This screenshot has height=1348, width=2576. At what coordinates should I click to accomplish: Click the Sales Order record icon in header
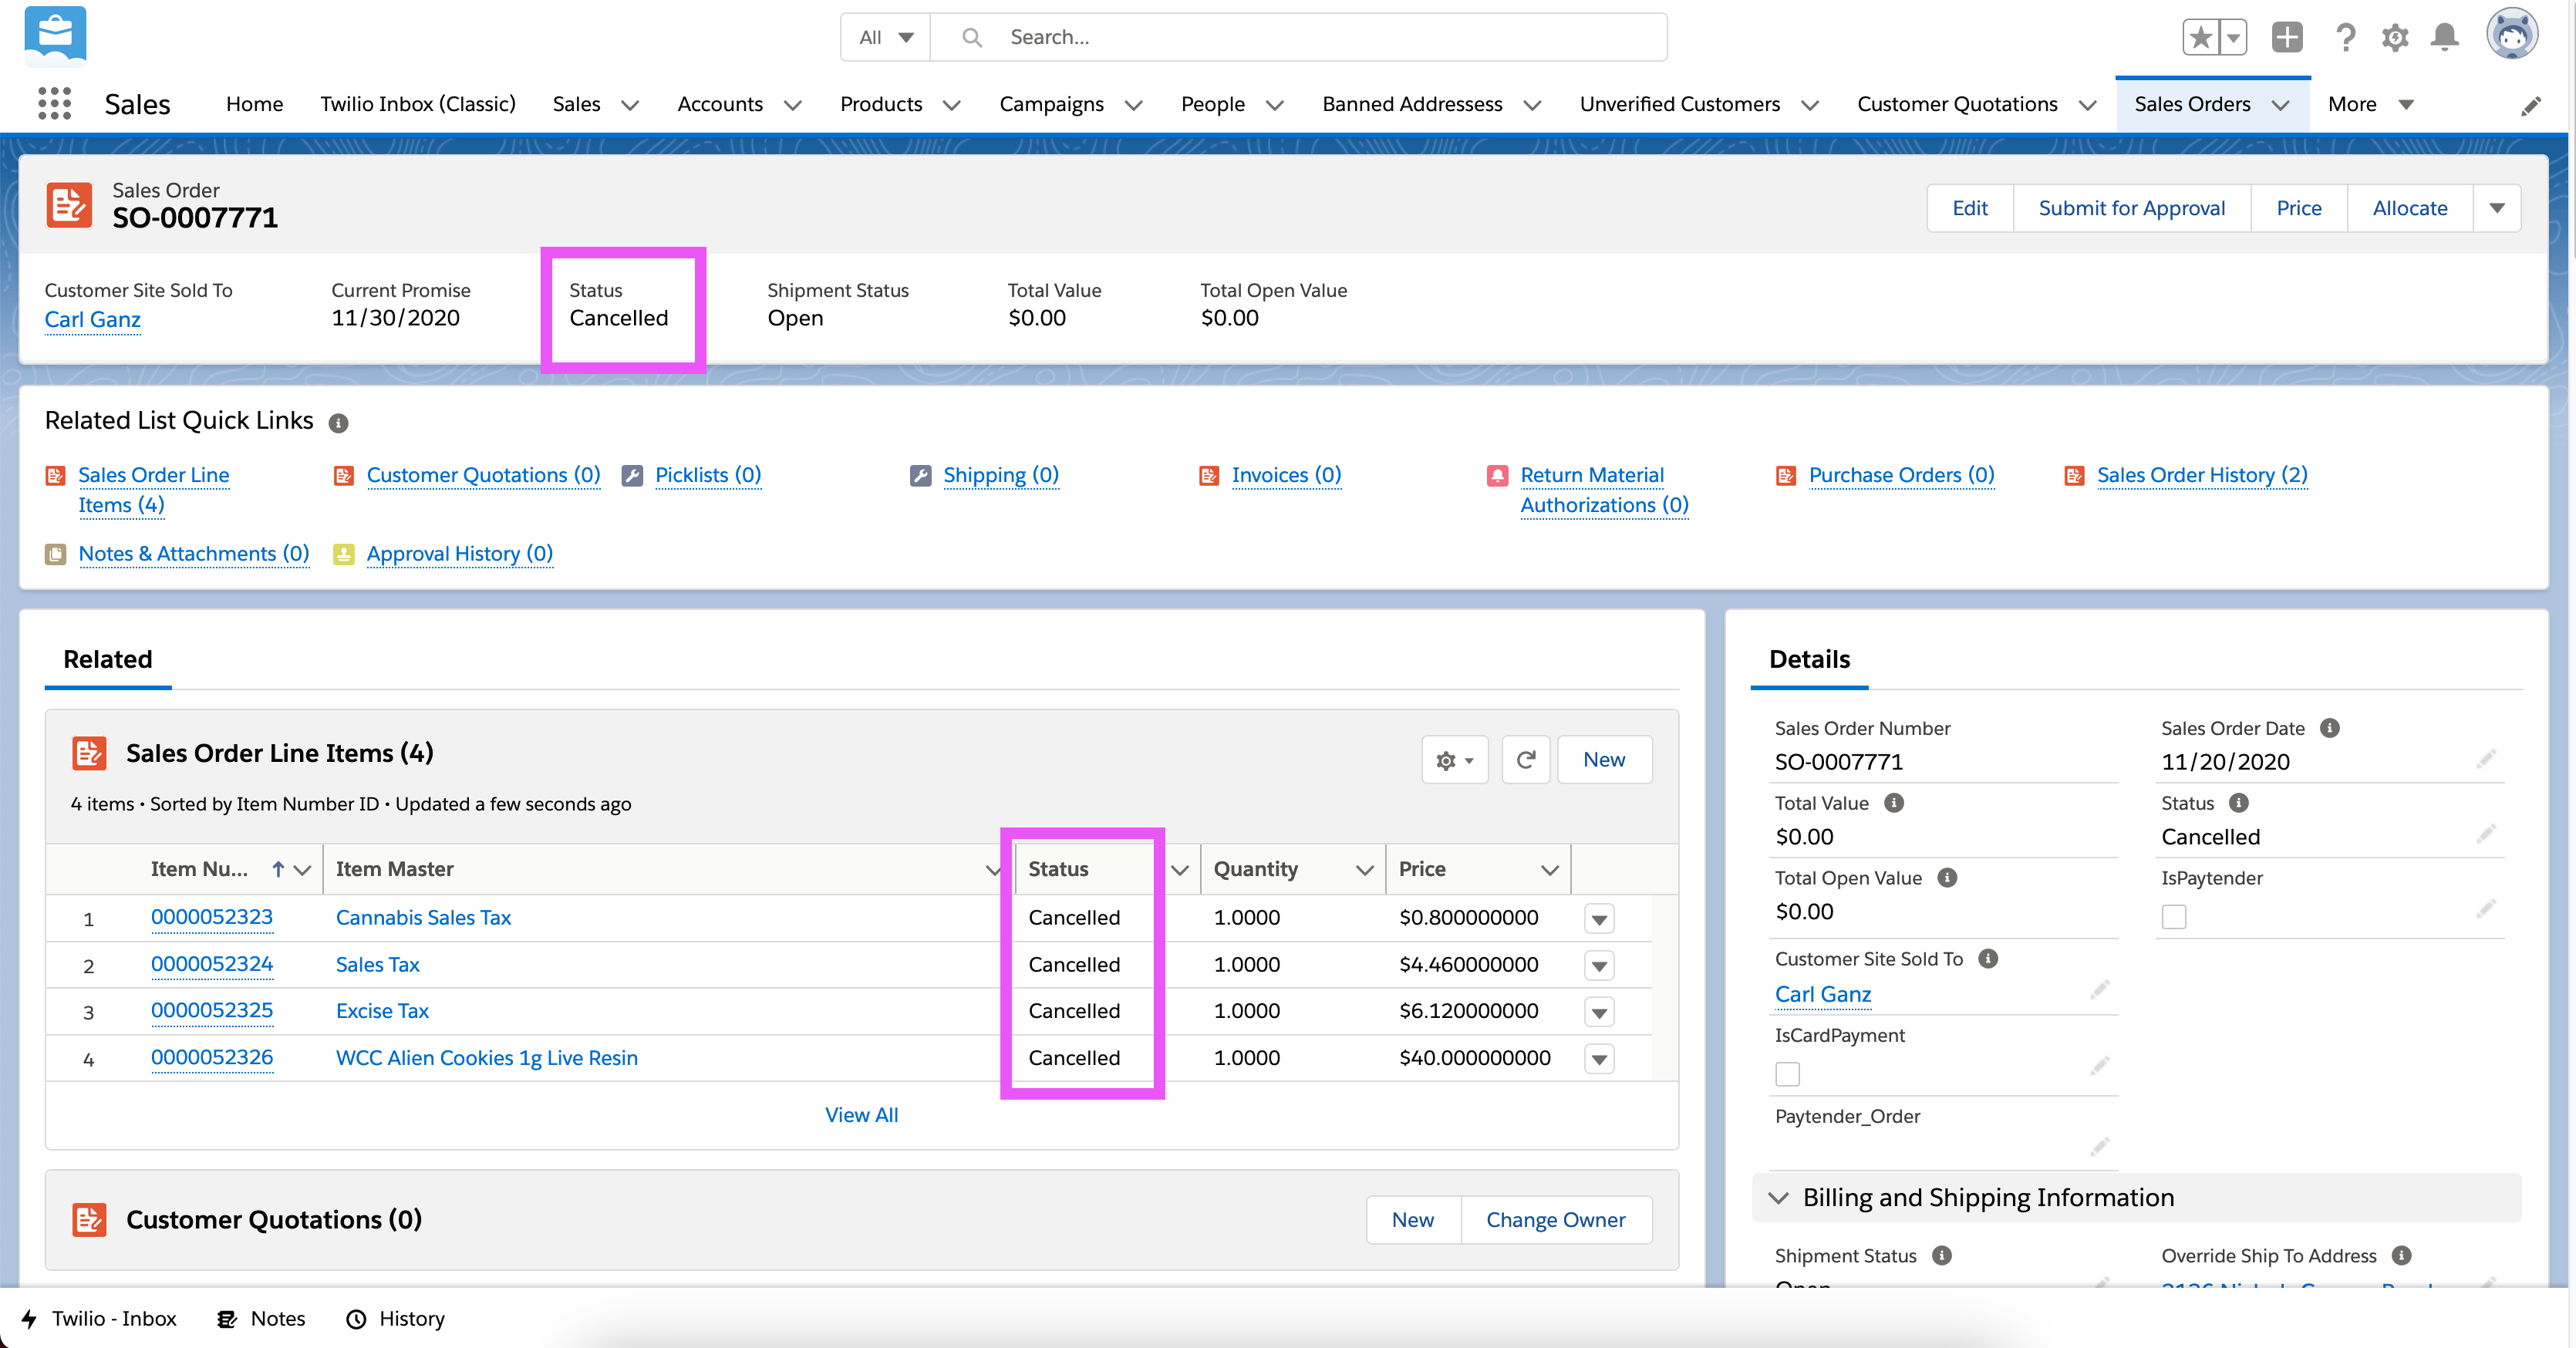click(69, 205)
